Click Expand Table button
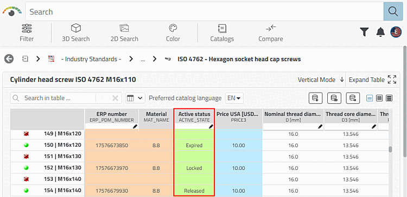Screen dimensions: 407x197 tap(372, 80)
